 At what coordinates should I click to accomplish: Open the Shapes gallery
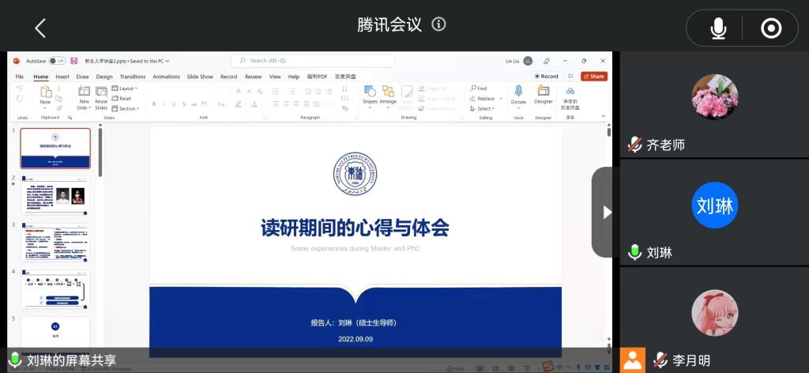coord(370,96)
